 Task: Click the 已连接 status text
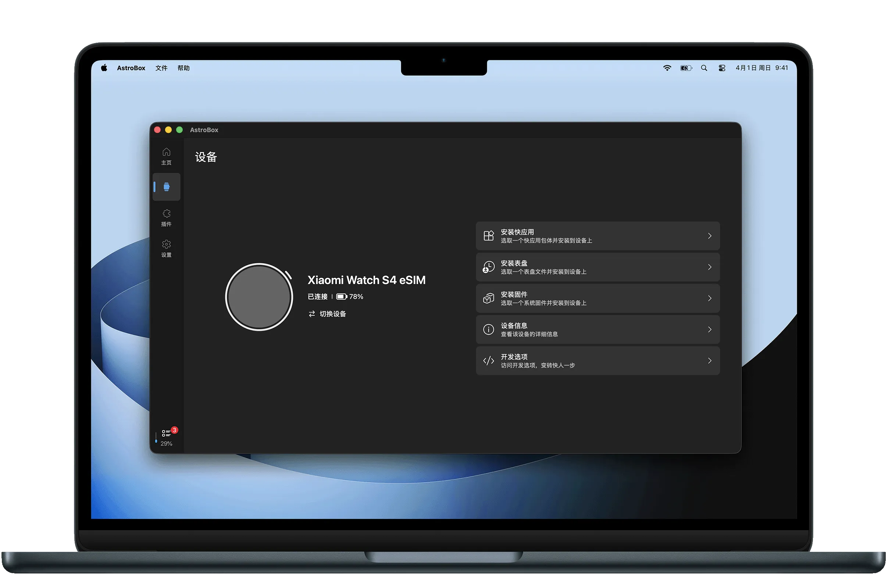click(x=318, y=297)
